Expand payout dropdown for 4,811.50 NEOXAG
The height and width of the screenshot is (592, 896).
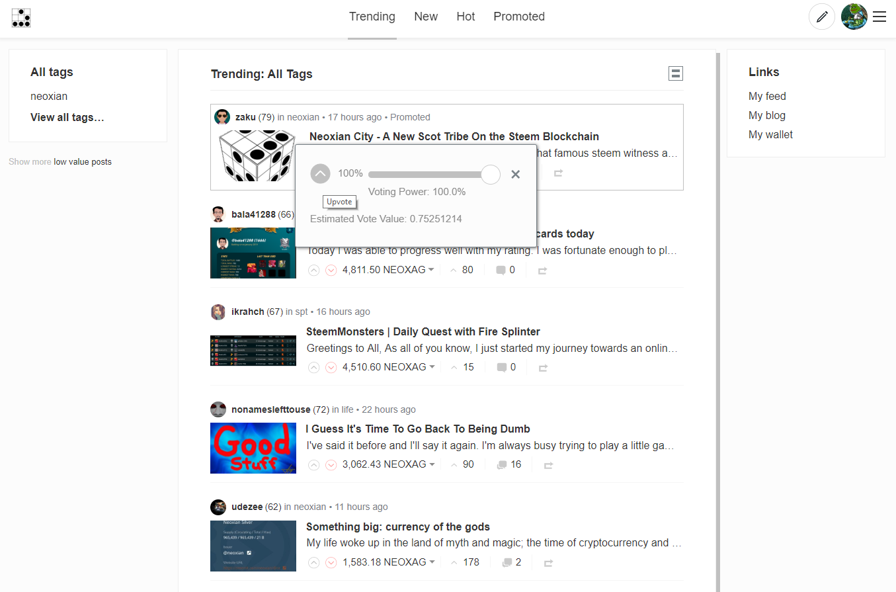[x=431, y=270]
